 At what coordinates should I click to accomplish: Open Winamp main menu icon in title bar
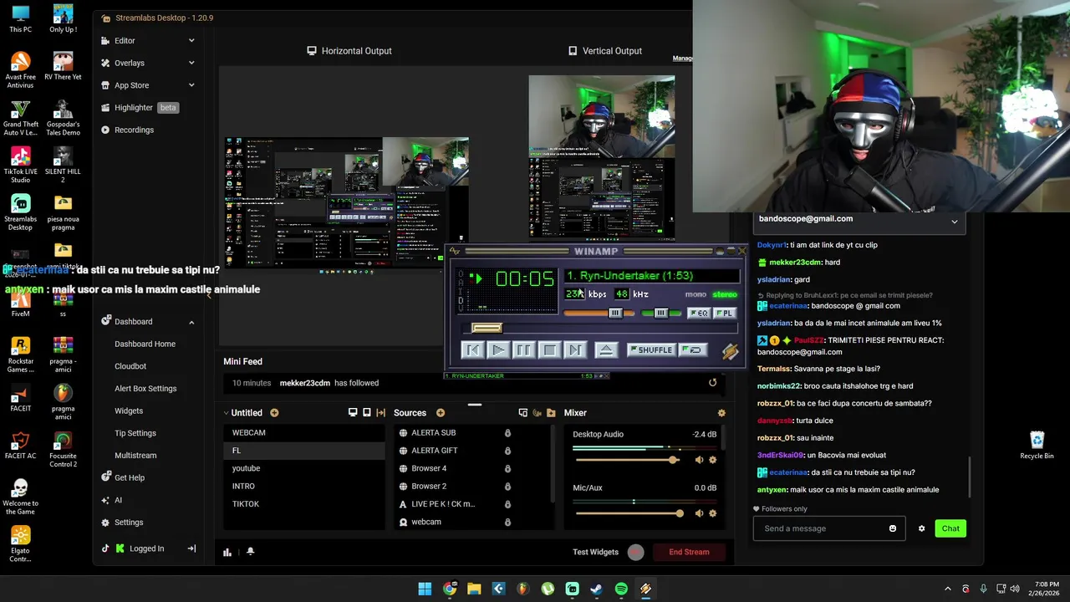click(x=455, y=252)
